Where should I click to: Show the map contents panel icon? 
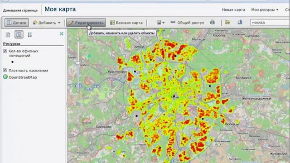pyautogui.click(x=19, y=34)
